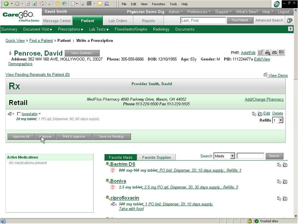Expand the Help dropdown in header bar
The image size is (298, 224).
[x=268, y=12]
